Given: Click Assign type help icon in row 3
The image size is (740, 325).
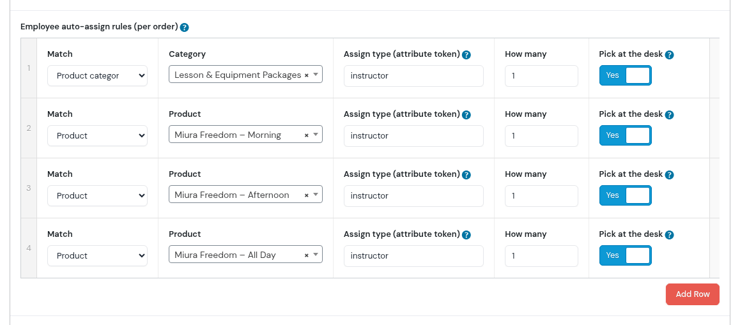Looking at the screenshot, I should (466, 174).
